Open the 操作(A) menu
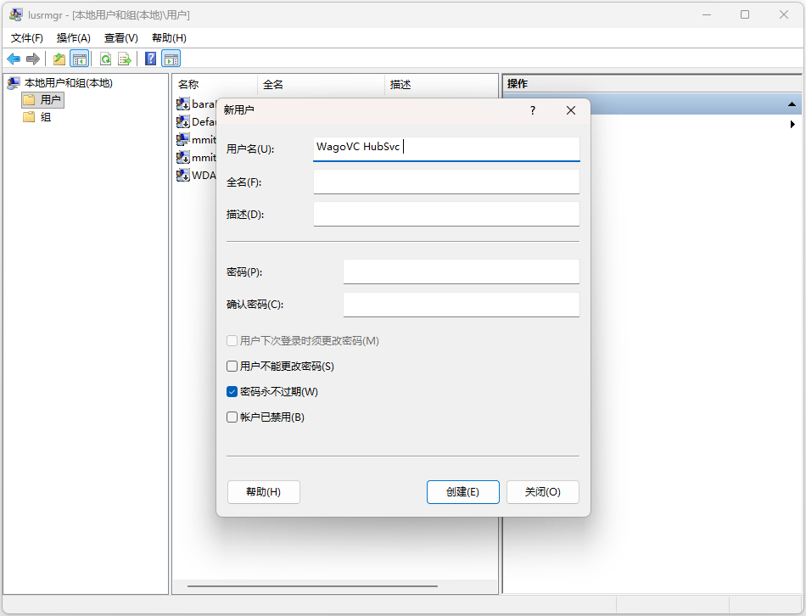Image resolution: width=806 pixels, height=616 pixels. pos(73,38)
